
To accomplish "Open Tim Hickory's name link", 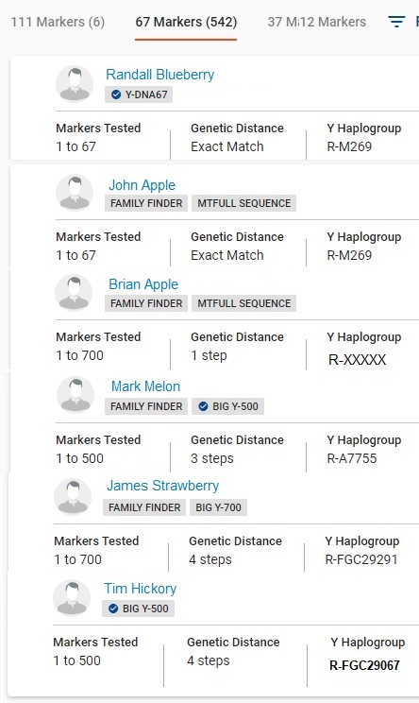I will (x=140, y=589).
